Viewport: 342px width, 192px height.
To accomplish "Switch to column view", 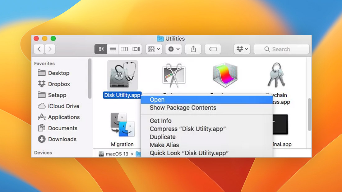I will [124, 49].
